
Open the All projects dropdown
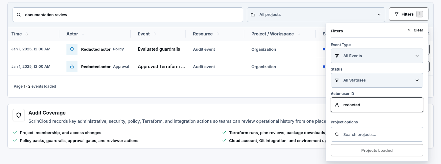click(x=316, y=15)
